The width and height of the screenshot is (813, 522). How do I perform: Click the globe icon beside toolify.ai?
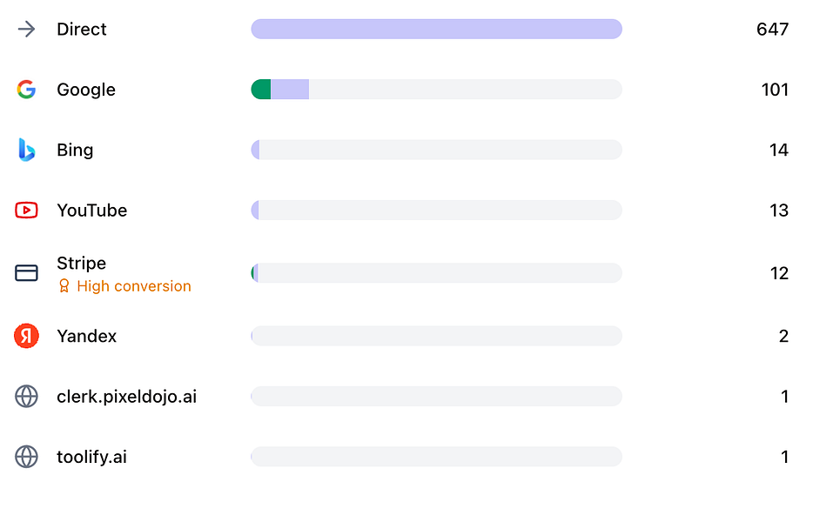(27, 457)
